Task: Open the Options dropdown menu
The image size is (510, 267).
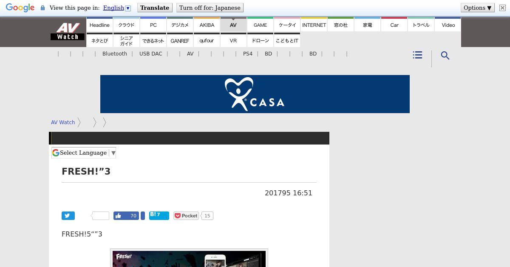Action: click(x=478, y=8)
